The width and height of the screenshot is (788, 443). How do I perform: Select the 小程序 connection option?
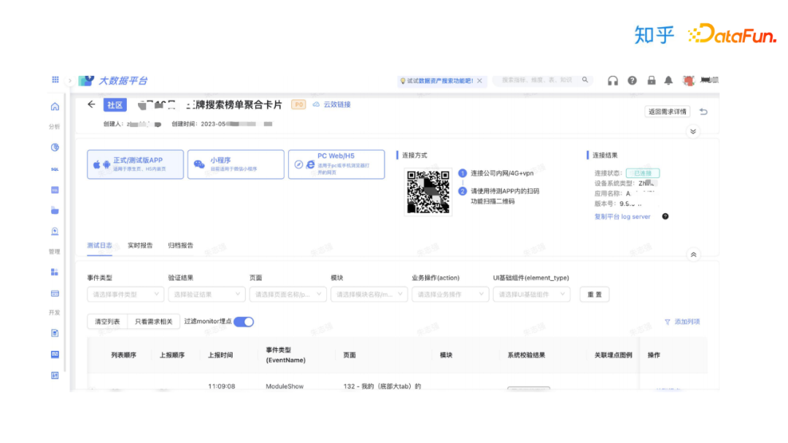tap(235, 163)
